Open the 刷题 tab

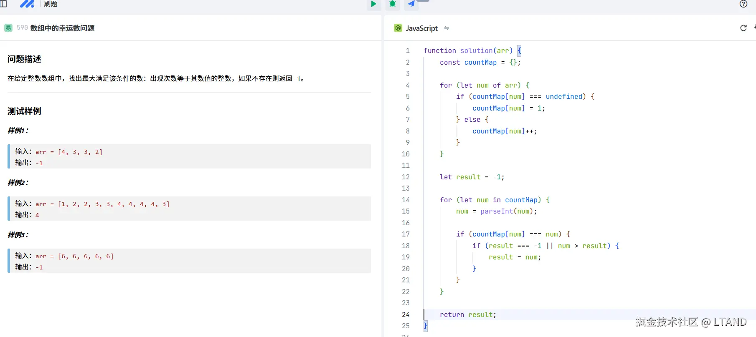pyautogui.click(x=51, y=4)
